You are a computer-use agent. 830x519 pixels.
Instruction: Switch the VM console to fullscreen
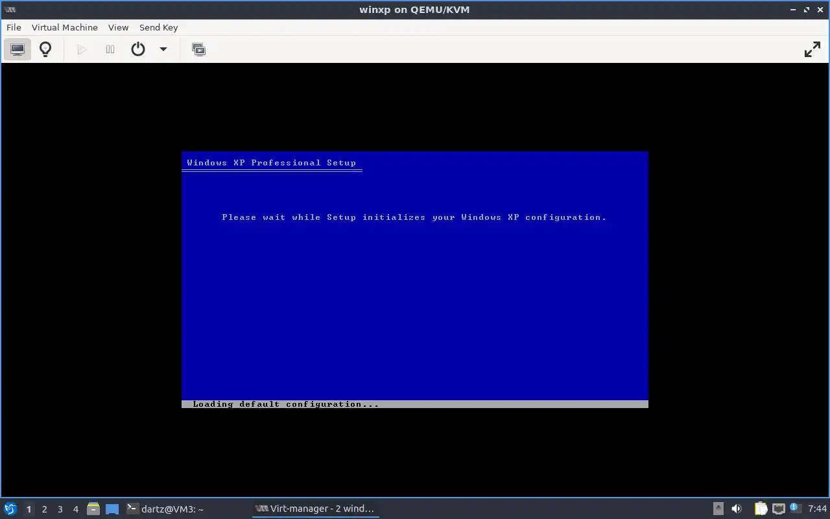[x=812, y=49]
